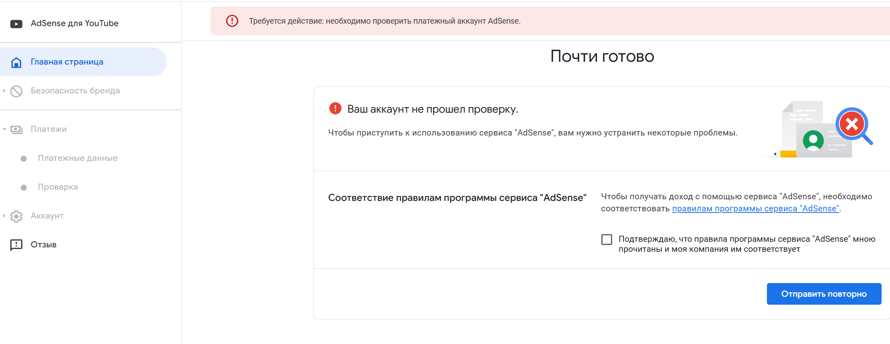Click the banner text Требуется действие
This screenshot has width=890, height=344.
point(384,21)
